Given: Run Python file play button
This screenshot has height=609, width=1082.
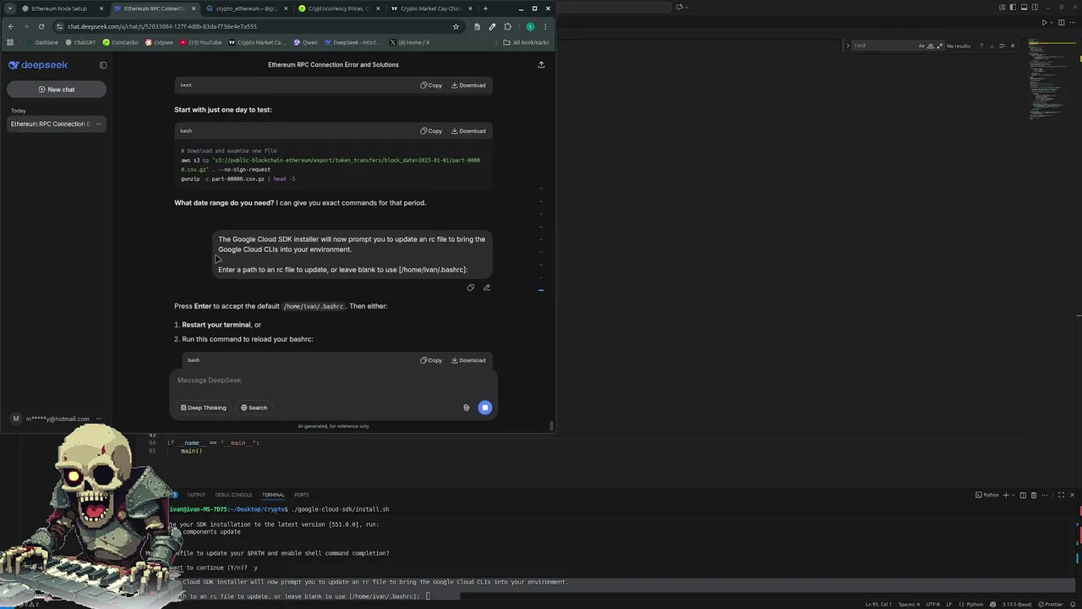Looking at the screenshot, I should (x=1044, y=23).
